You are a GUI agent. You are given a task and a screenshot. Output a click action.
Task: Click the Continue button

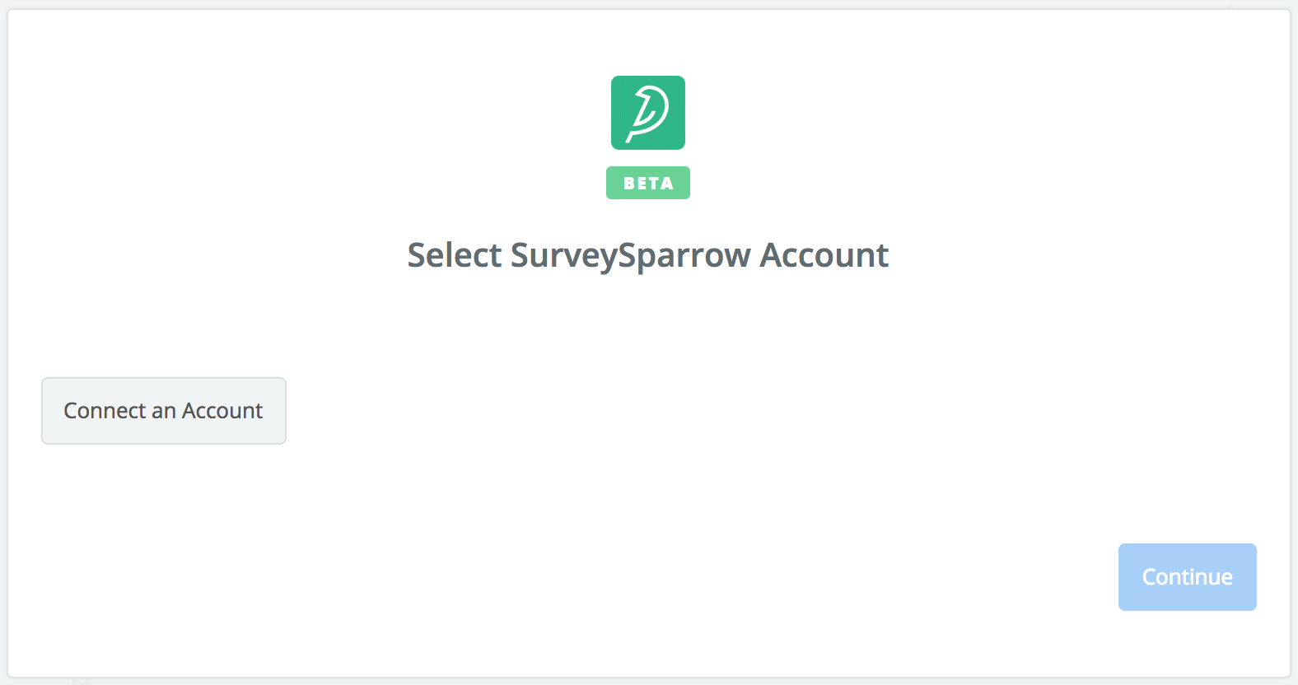pyautogui.click(x=1187, y=577)
